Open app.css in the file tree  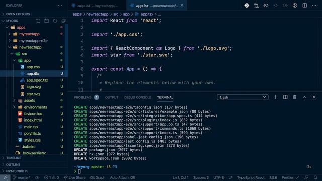33,67
